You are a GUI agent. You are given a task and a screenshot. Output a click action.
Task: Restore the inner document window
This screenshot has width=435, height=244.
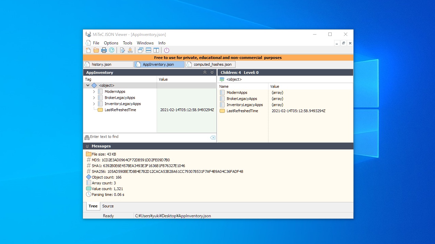(x=344, y=43)
